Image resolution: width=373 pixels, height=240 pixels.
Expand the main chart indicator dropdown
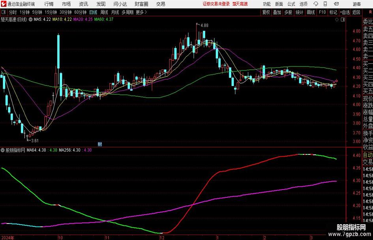tap(30, 19)
